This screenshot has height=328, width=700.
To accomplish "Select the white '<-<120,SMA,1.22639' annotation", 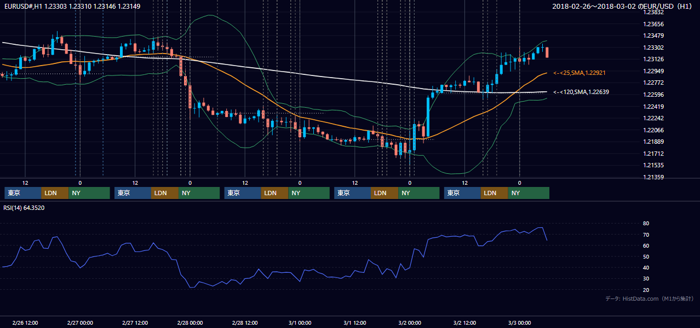I will click(x=581, y=92).
